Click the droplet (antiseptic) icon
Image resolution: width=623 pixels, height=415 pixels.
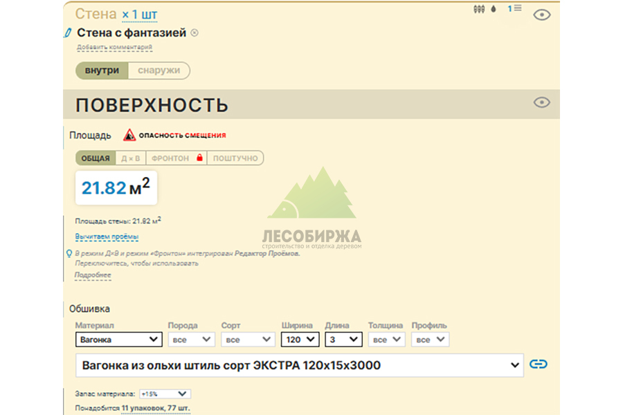coord(493,8)
